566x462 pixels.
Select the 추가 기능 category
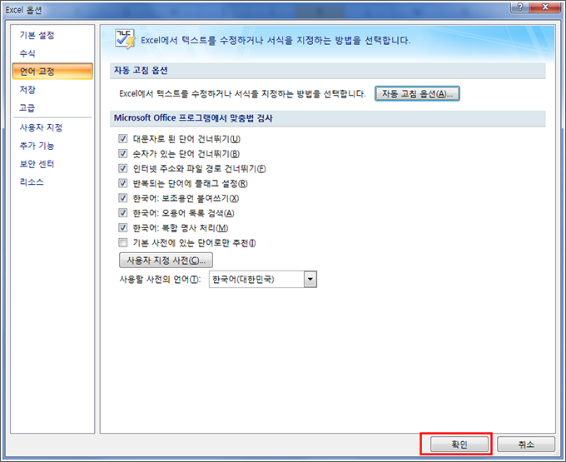37,146
